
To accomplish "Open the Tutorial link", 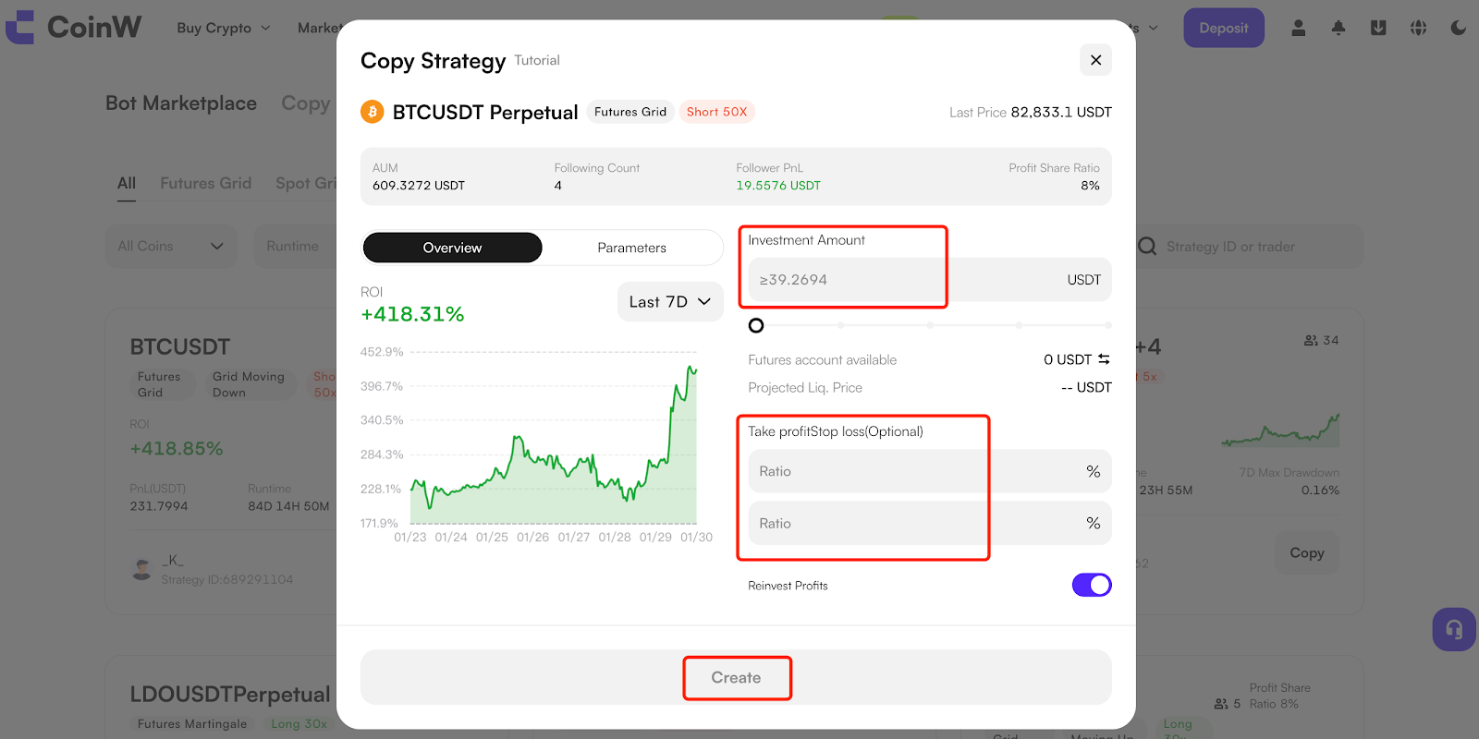I will [537, 60].
